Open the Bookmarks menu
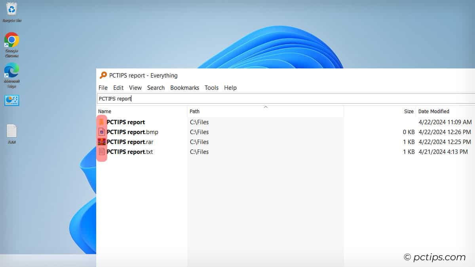Image resolution: width=475 pixels, height=267 pixels. (x=184, y=87)
